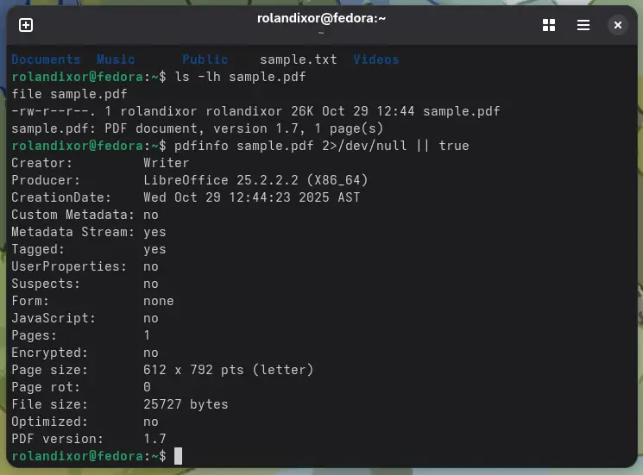Close the terminal window
This screenshot has height=475, width=643.
[x=617, y=25]
